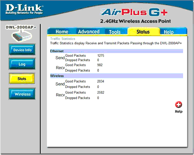Image resolution: width=194 pixels, height=155 pixels.
Task: Click the AirPlus G+ logo
Action: point(134,12)
